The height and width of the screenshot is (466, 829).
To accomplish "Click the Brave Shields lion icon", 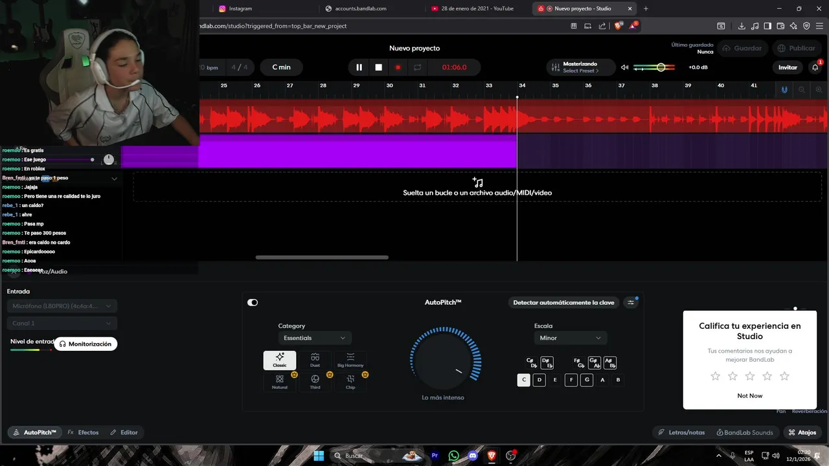I will coord(618,26).
